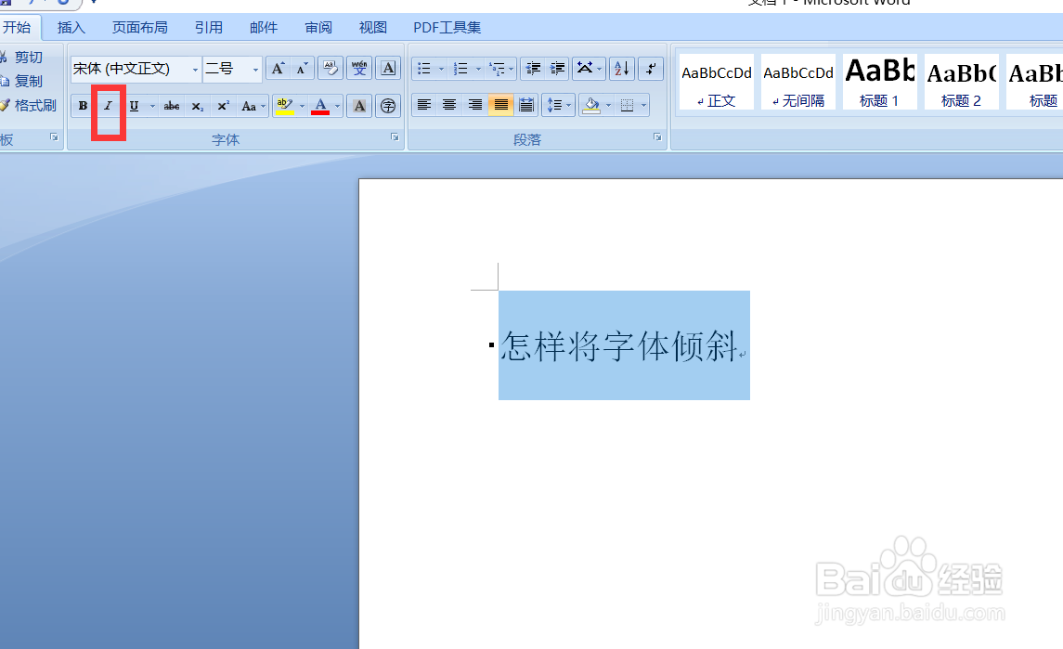This screenshot has width=1063, height=649.
Task: Select the 无间隔 style
Action: pos(797,82)
